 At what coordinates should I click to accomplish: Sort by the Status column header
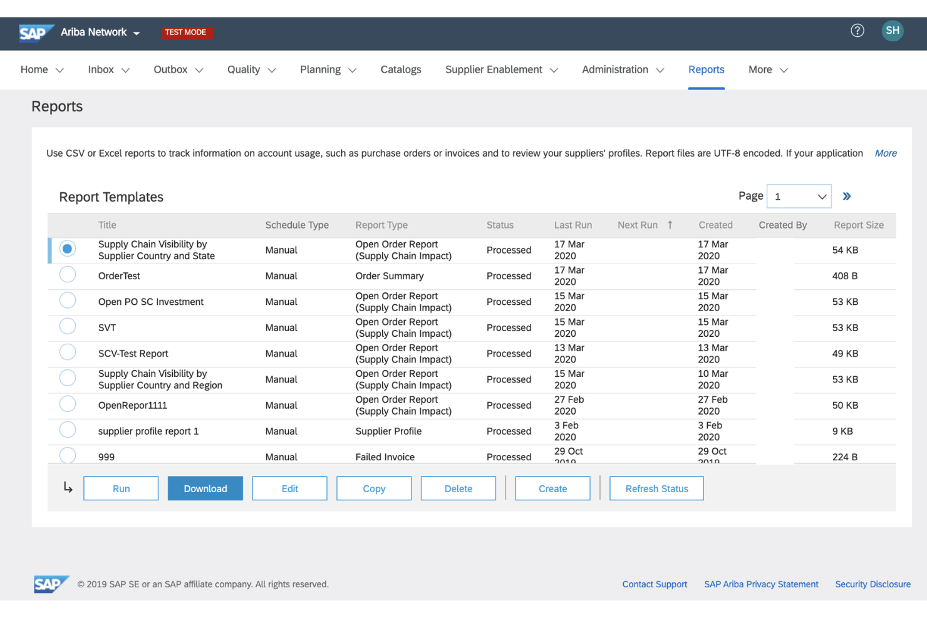pos(500,225)
